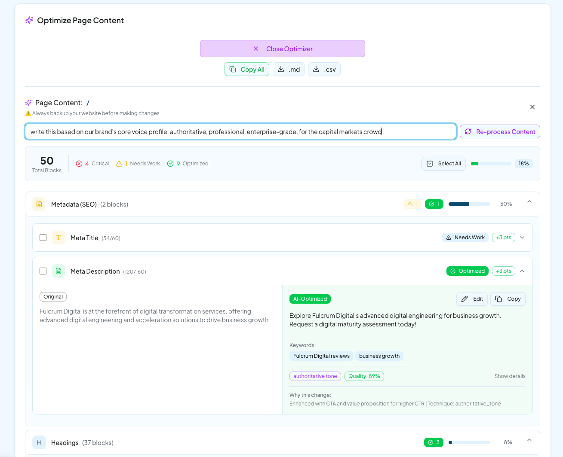Screen dimensions: 563x457
Task: Click the Meta Title T icon
Action: [58, 238]
